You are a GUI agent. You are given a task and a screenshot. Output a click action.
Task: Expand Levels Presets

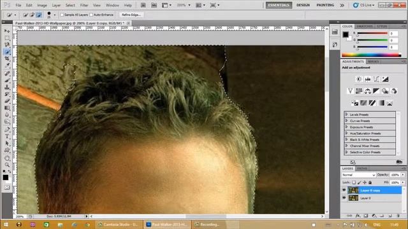click(x=347, y=114)
